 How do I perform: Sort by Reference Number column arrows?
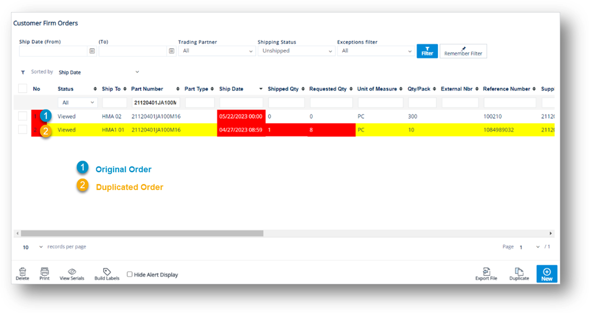click(534, 89)
